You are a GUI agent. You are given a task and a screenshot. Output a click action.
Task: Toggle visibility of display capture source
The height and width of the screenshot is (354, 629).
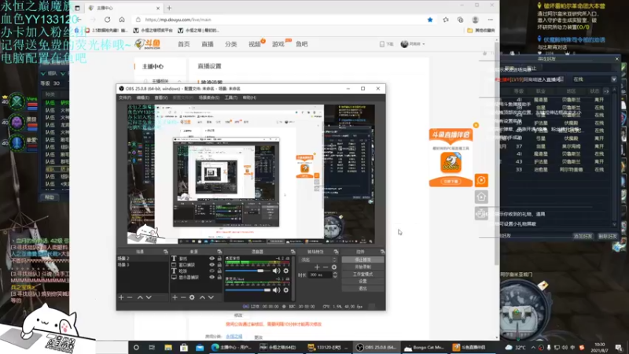point(212,277)
